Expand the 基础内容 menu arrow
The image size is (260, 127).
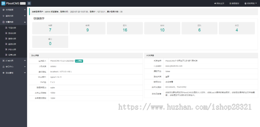25,16
